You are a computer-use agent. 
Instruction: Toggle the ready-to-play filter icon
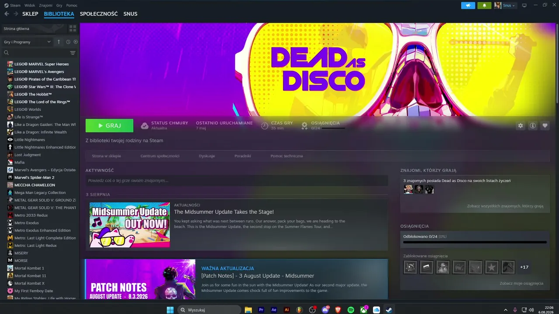click(x=76, y=42)
